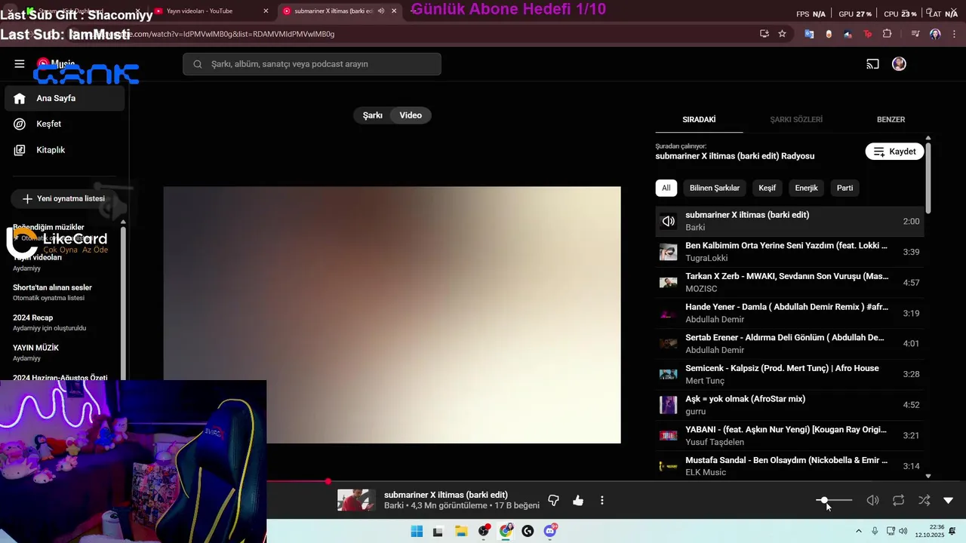Click the red Tp extension icon
966x543 pixels.
(867, 34)
